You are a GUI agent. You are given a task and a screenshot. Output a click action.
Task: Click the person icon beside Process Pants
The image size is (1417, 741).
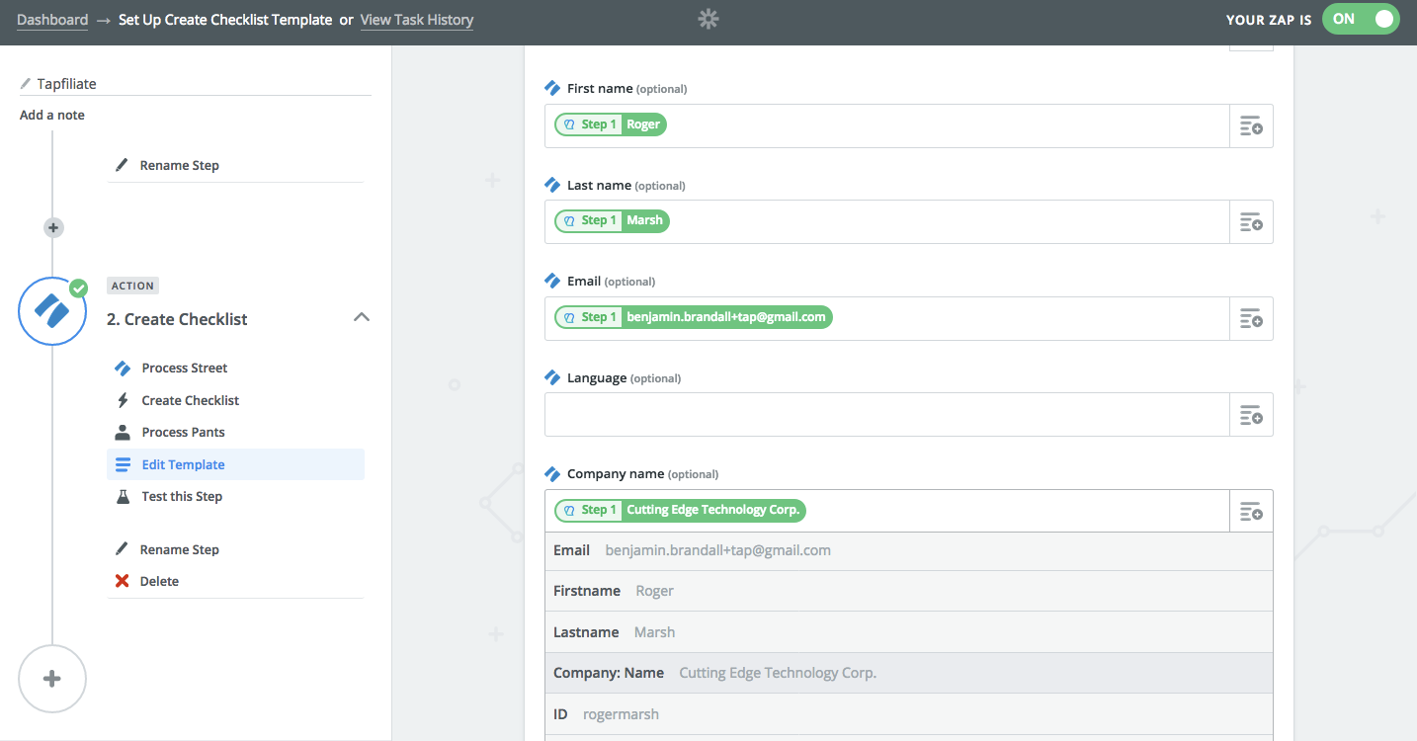coord(123,432)
